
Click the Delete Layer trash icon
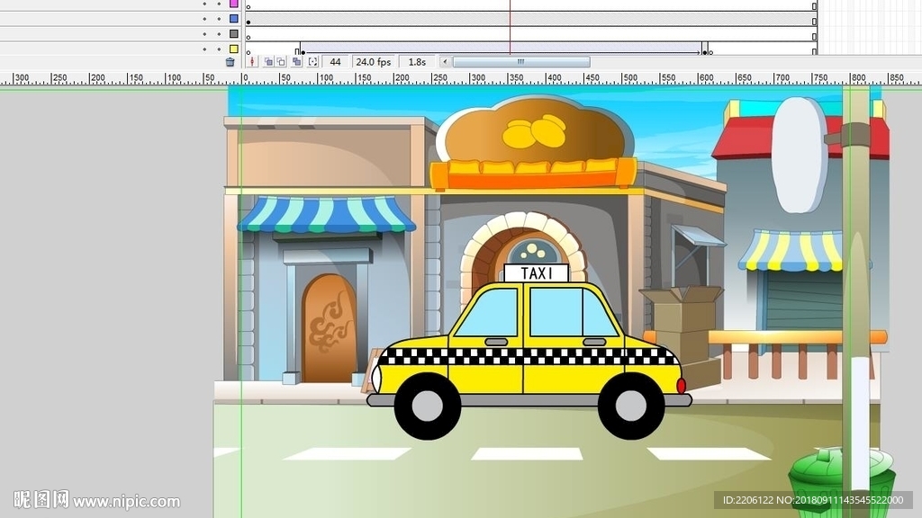[230, 62]
